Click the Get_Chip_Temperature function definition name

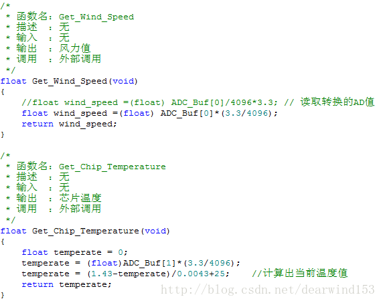pyautogui.click(x=86, y=231)
